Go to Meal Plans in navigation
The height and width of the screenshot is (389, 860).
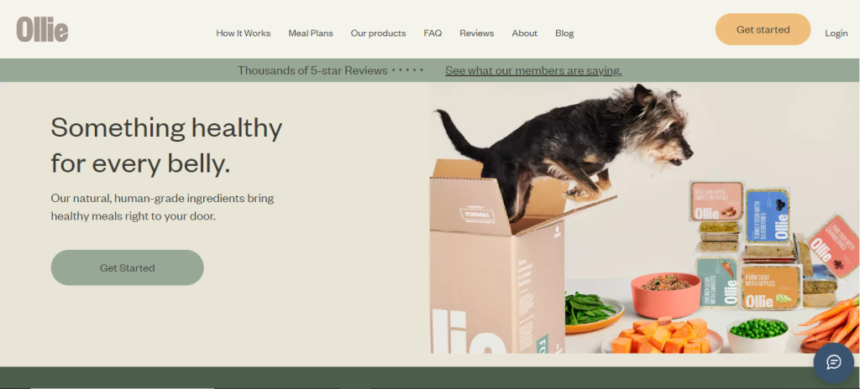coord(311,33)
